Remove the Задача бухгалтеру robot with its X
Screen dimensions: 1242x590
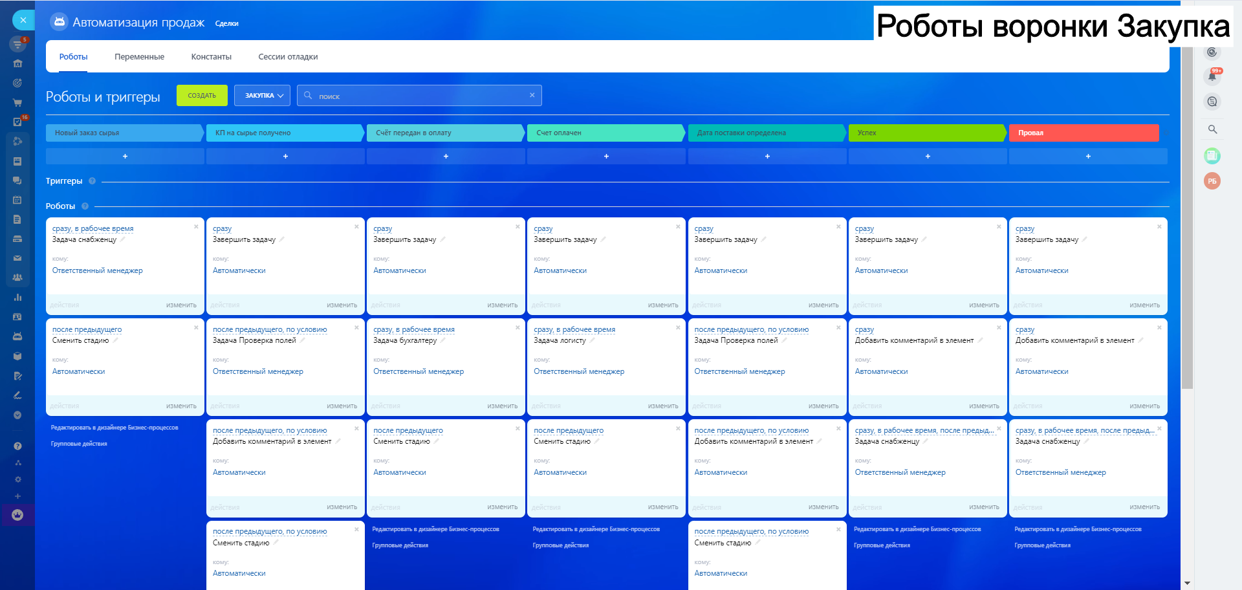[x=517, y=327]
